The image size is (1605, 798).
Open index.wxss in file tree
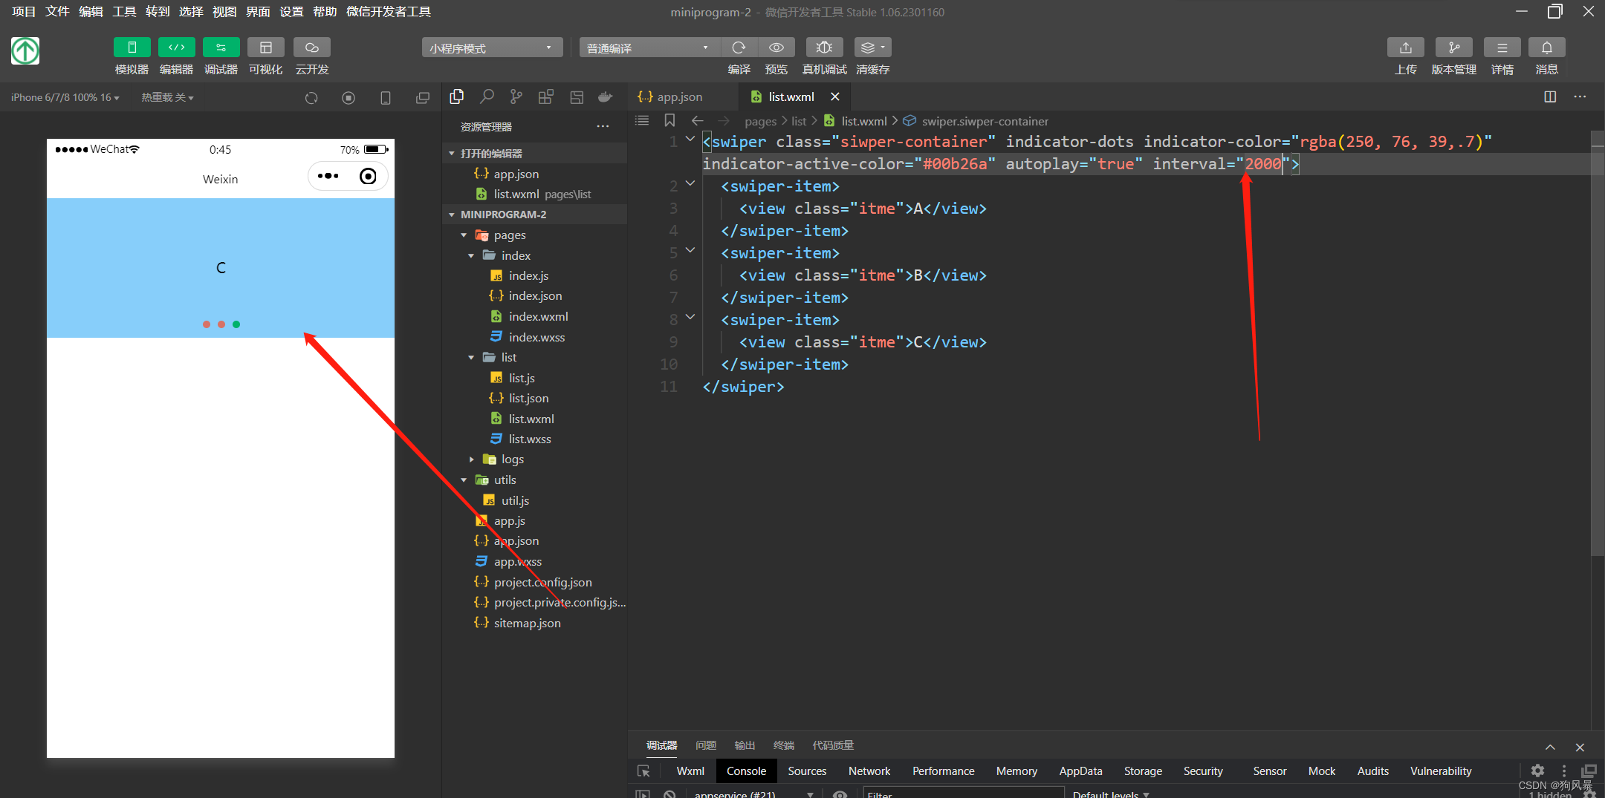coord(536,337)
